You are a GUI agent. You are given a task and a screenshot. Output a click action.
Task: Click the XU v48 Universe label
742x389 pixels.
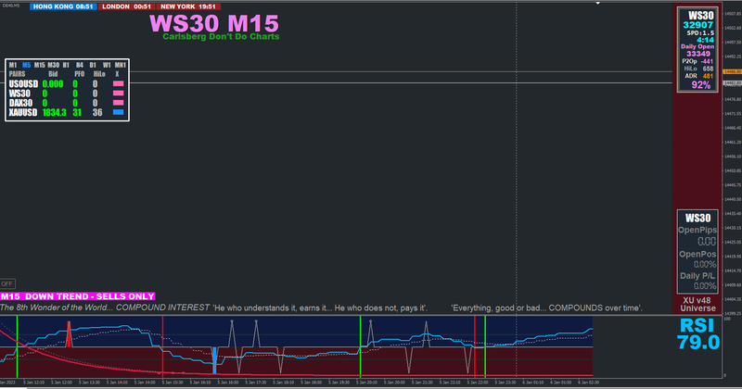point(697,305)
